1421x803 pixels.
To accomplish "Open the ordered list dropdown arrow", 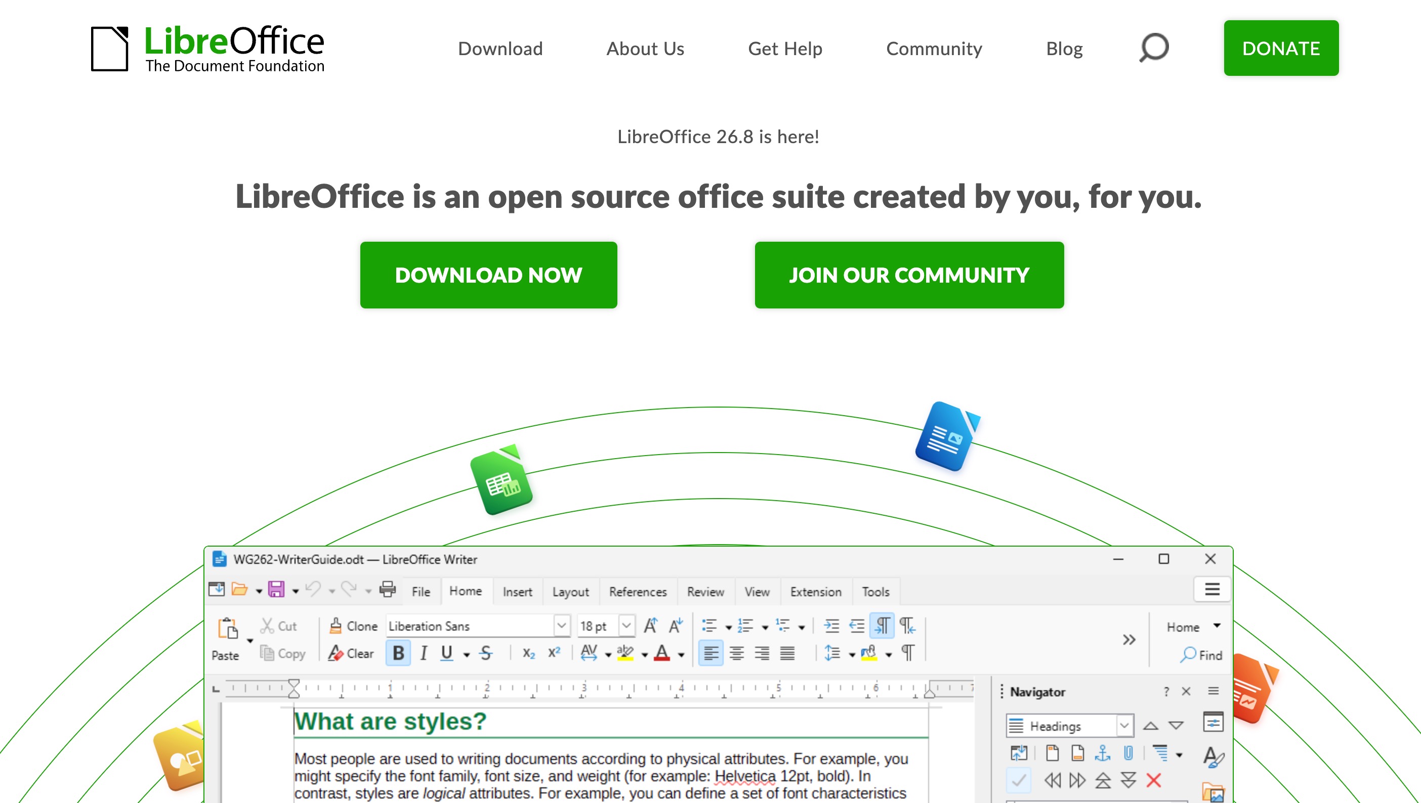I will pos(765,628).
